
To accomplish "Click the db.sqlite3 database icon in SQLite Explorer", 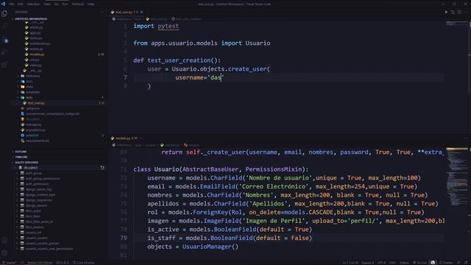I will pyautogui.click(x=21, y=168).
